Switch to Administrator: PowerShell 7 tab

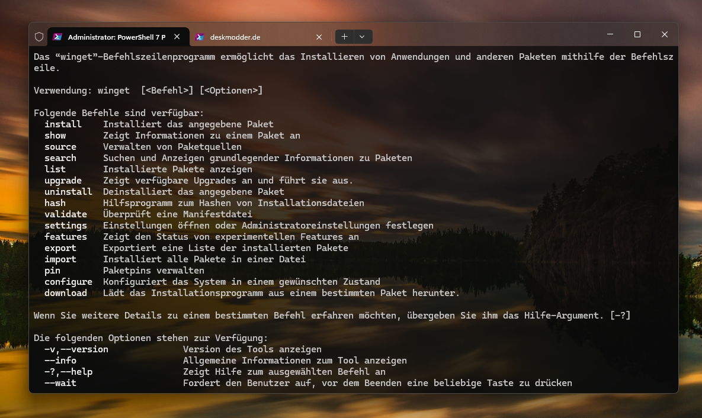point(118,37)
